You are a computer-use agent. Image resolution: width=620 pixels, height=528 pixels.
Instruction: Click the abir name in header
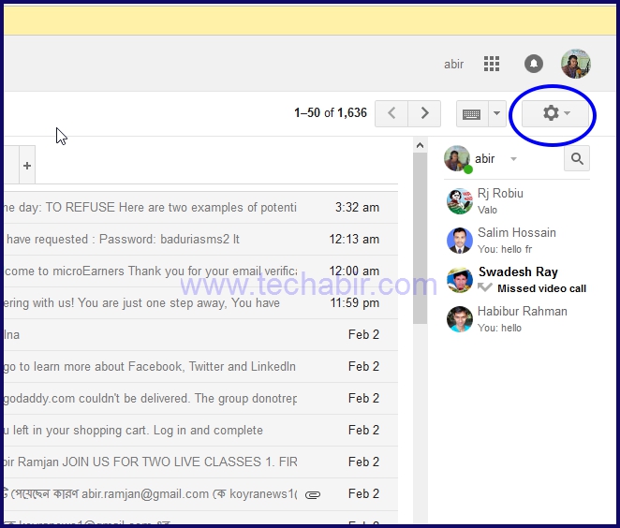453,64
